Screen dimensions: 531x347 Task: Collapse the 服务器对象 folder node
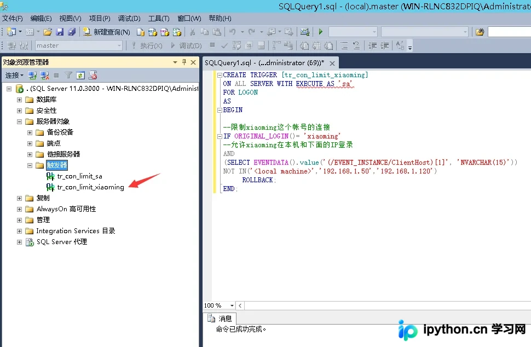coord(19,122)
